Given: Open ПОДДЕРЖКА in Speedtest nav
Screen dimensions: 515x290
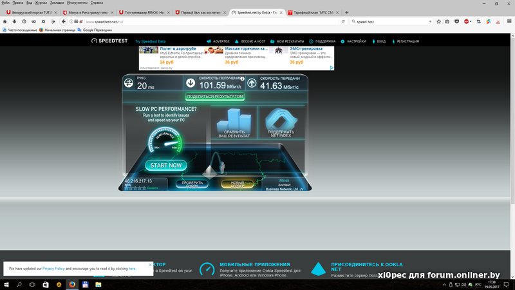Looking at the screenshot, I should pyautogui.click(x=323, y=41).
